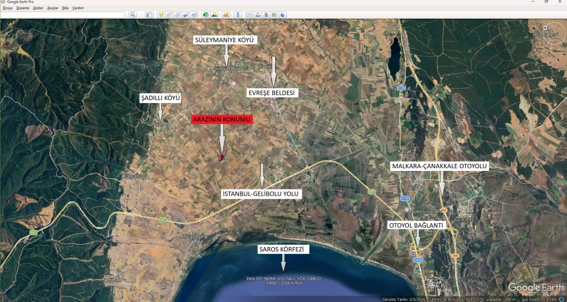Image resolution: width=567 pixels, height=302 pixels.
Task: Click the blue Earth globe toolbar icon
Action: coord(283,15)
